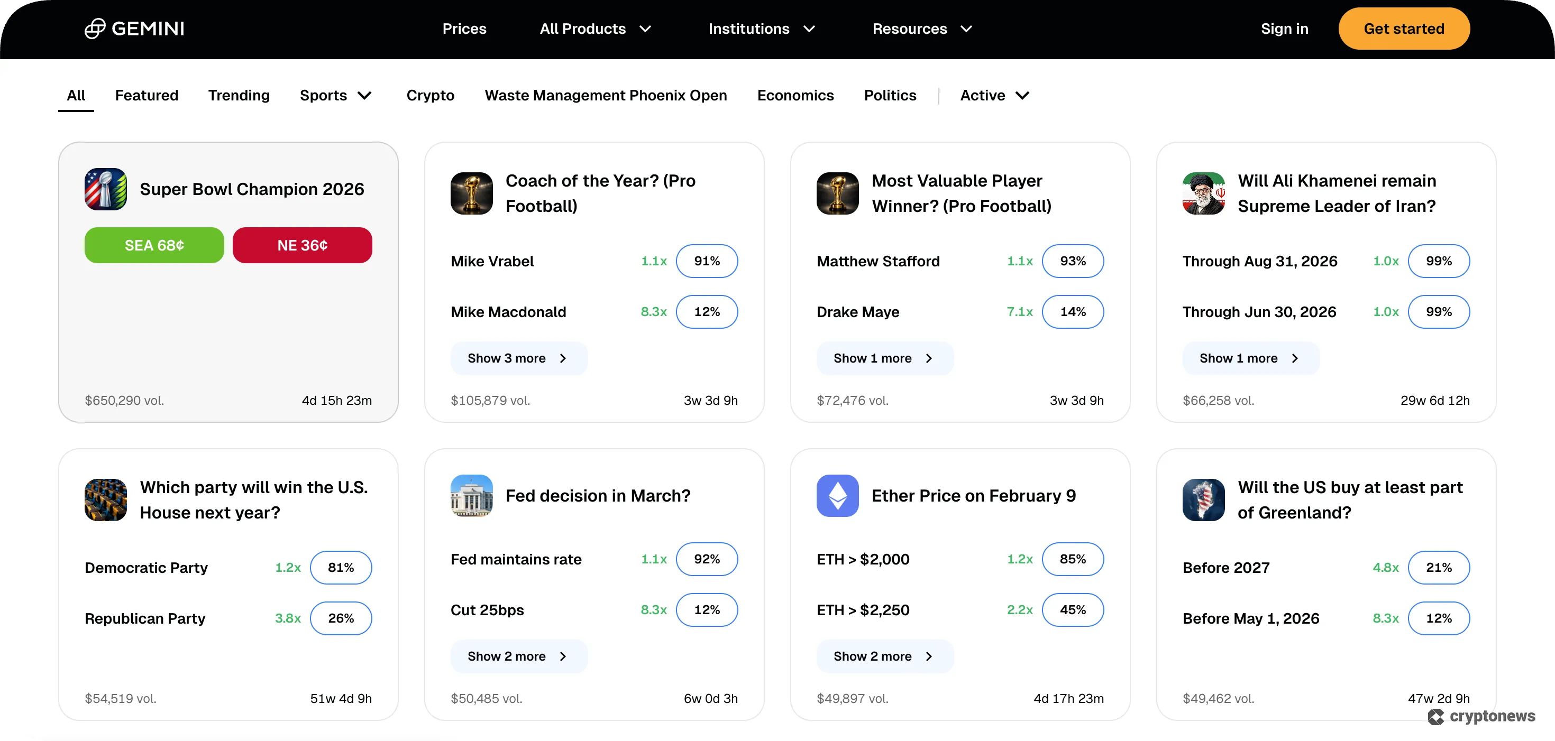Image resolution: width=1555 pixels, height=741 pixels.
Task: Expand Show 3 more in Coach of the Year
Action: click(518, 358)
